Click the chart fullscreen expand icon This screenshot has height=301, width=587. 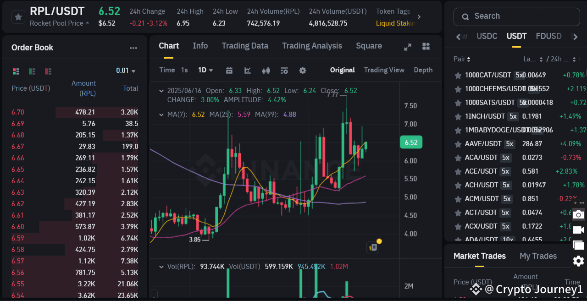click(407, 46)
